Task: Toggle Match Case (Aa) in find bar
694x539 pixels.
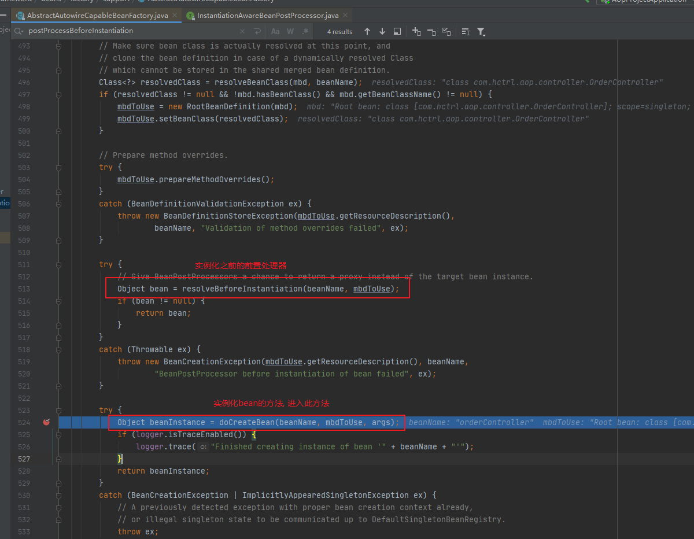Action: tap(275, 31)
